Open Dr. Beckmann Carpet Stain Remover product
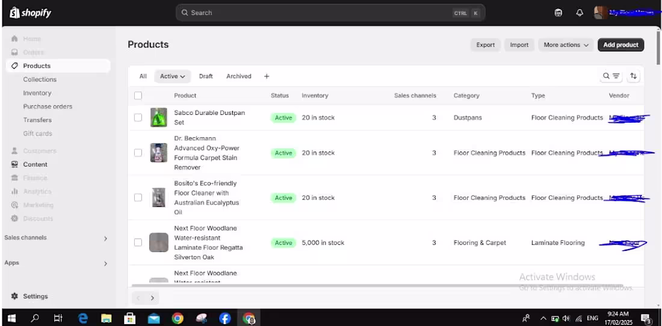The height and width of the screenshot is (326, 662). [x=207, y=153]
